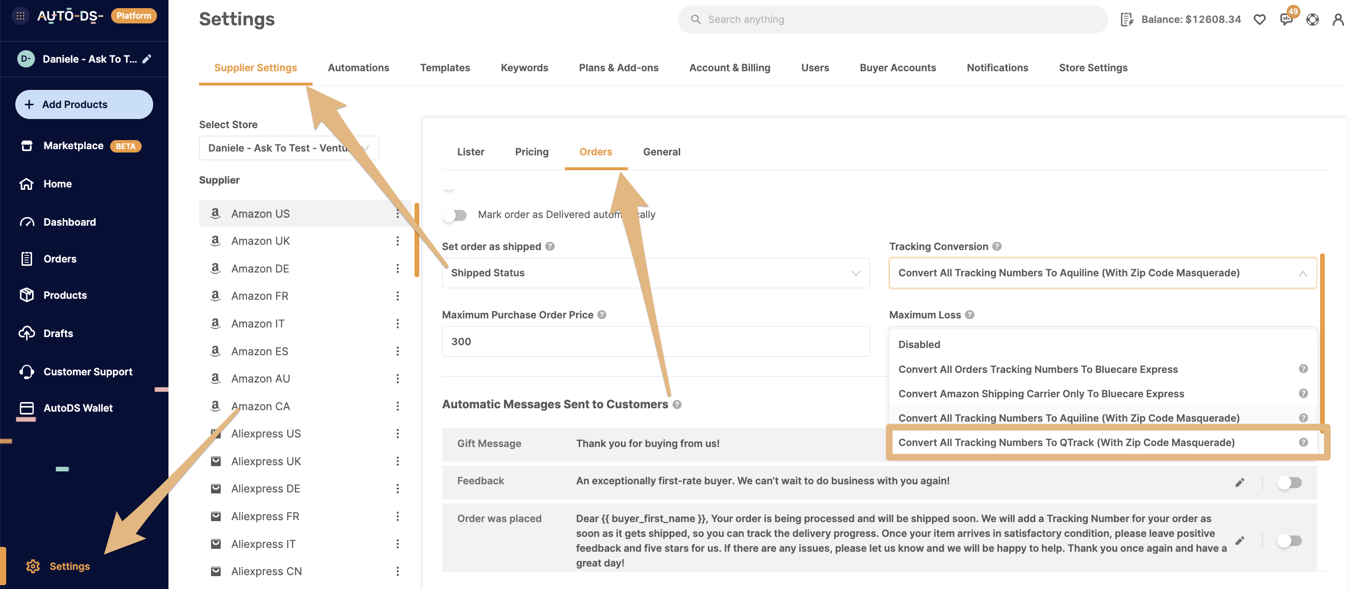Open Amazon DE options menu dots
Screen dimensions: 1366x589
pos(397,269)
